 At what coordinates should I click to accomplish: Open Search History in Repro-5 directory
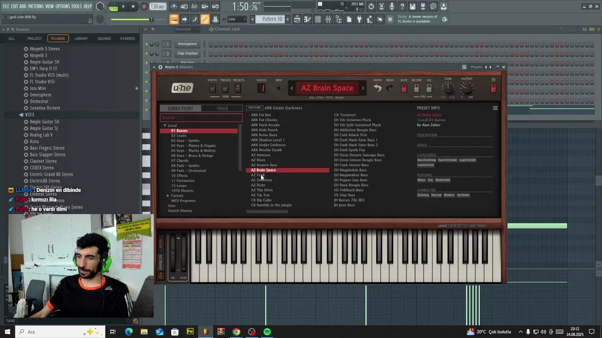coord(180,211)
